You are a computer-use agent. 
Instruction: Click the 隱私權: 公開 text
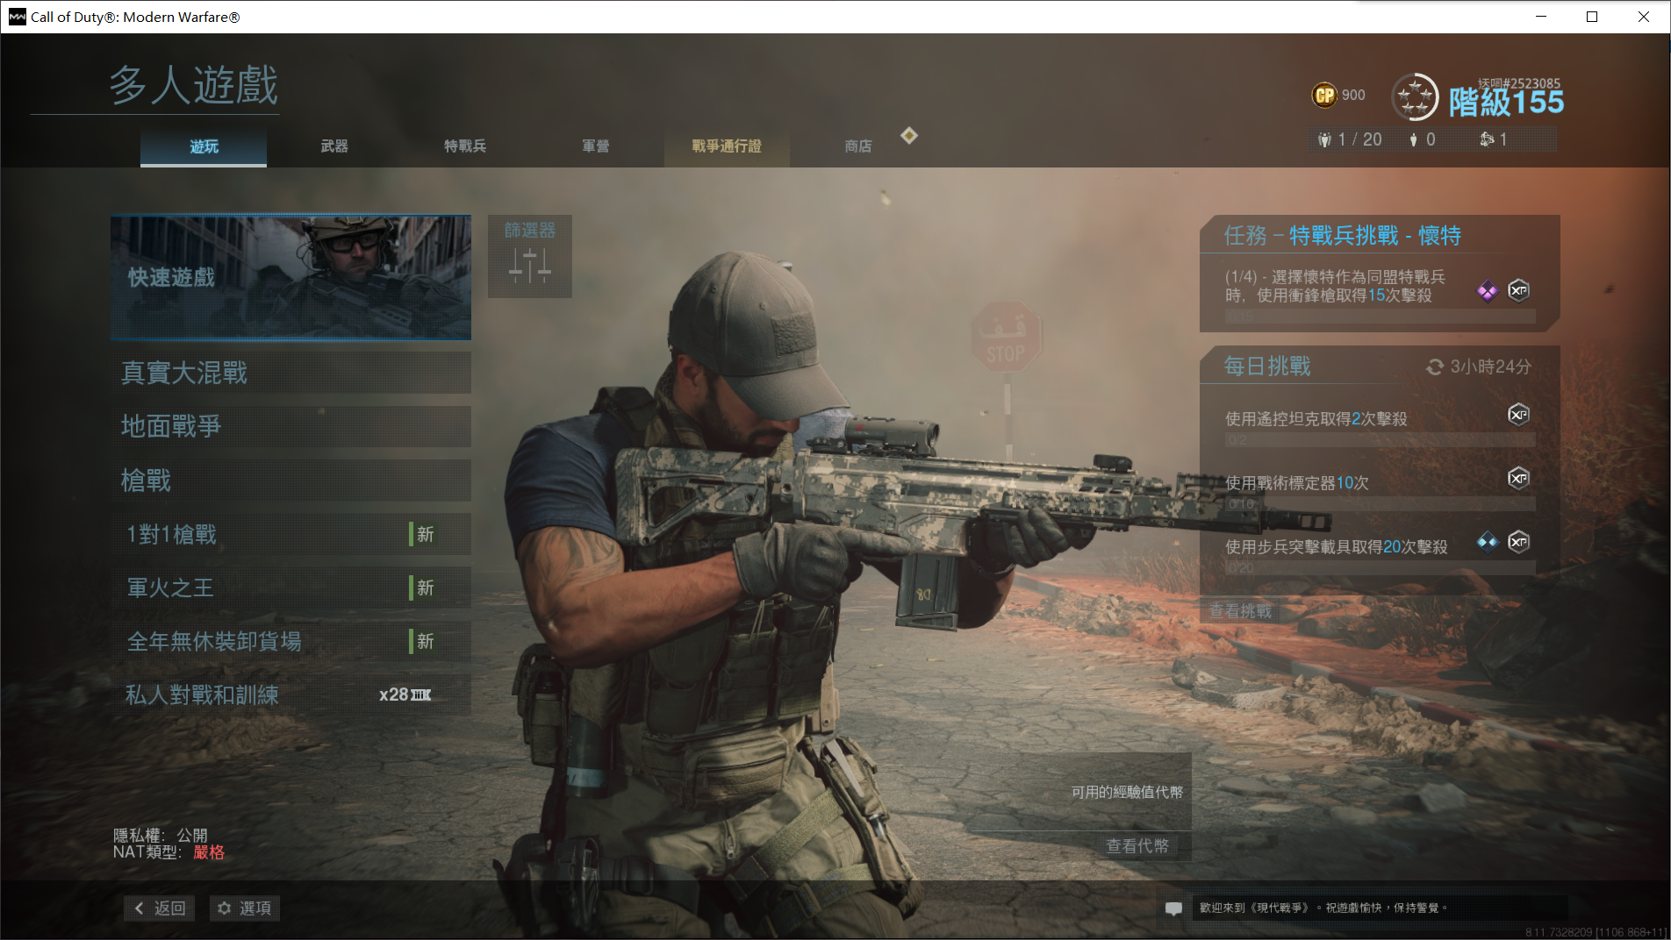point(161,836)
